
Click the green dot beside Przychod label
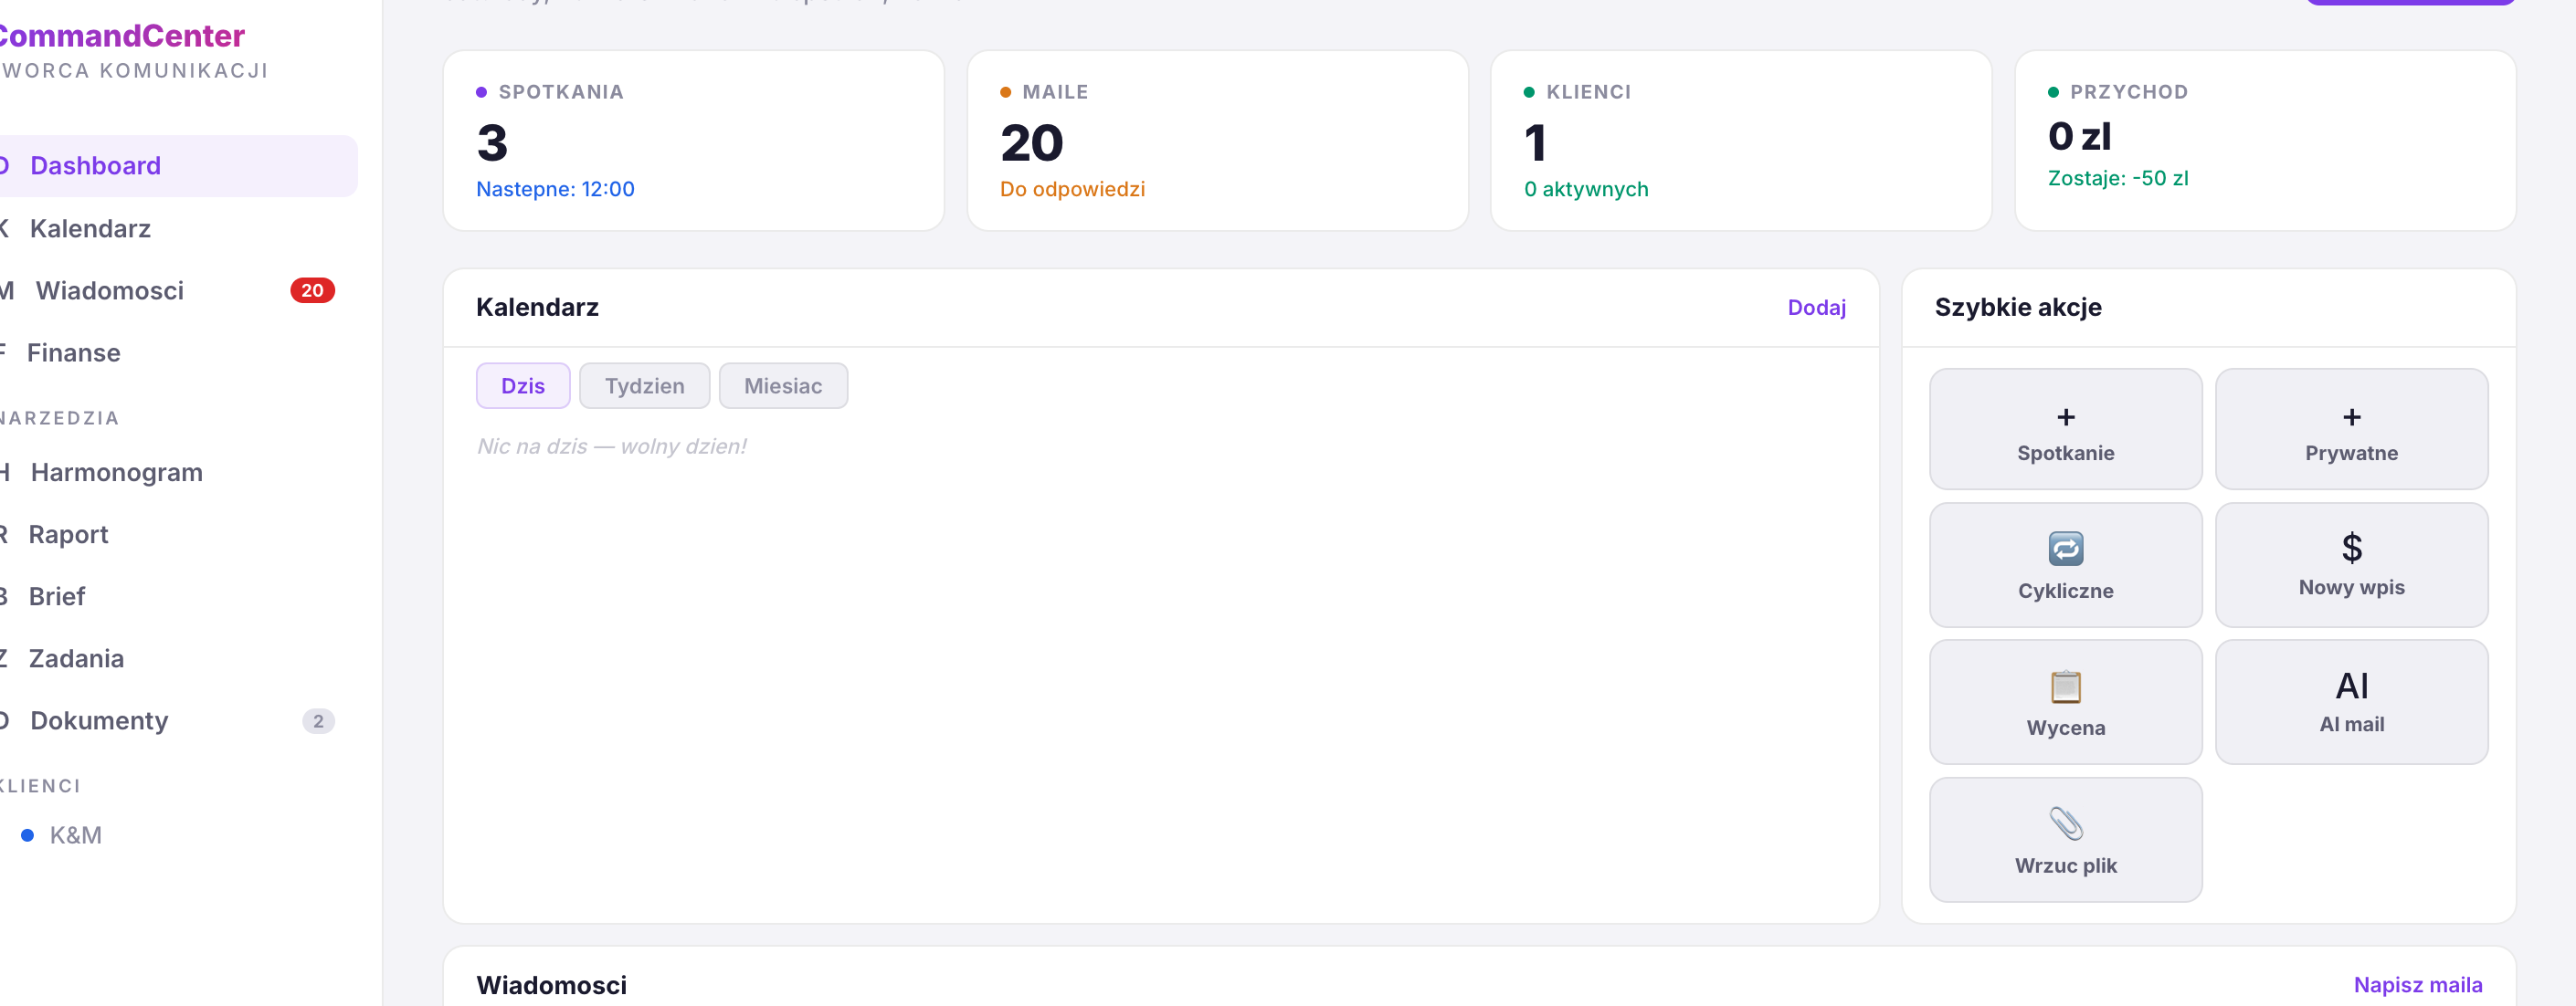click(2053, 92)
